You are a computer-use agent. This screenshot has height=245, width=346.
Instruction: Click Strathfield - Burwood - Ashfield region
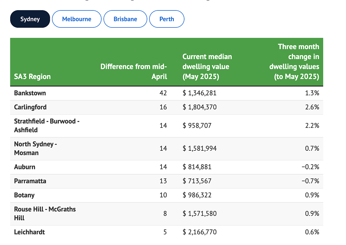click(47, 126)
